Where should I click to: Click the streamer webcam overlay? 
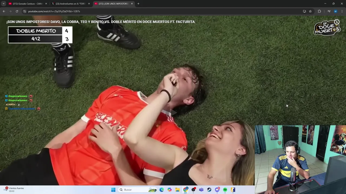click(x=300, y=159)
